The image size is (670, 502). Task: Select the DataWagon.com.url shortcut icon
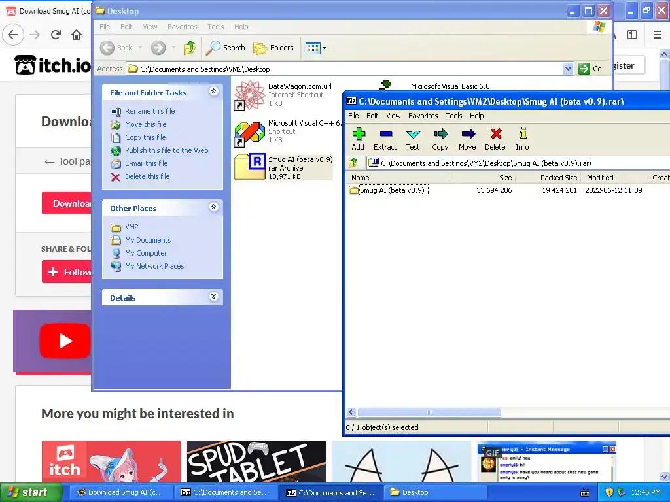tap(249, 95)
